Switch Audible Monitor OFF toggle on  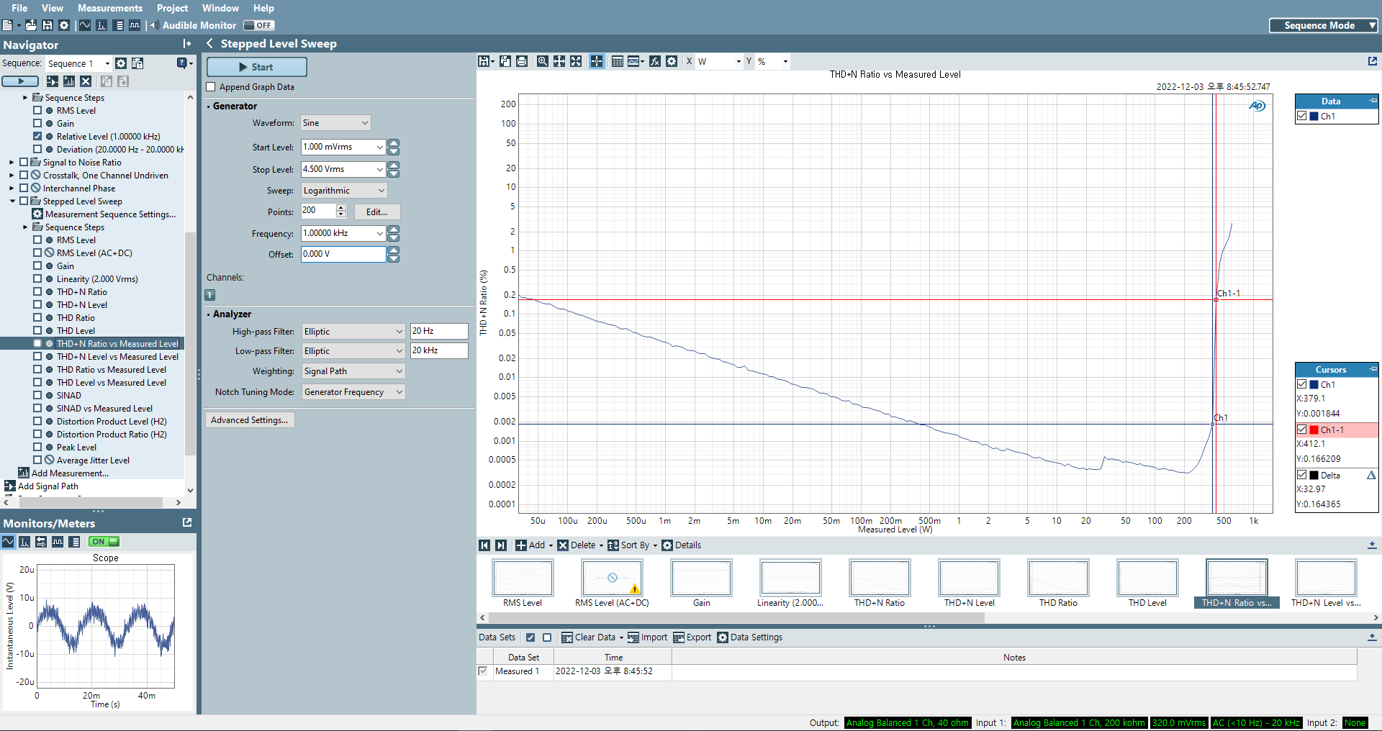tap(258, 25)
